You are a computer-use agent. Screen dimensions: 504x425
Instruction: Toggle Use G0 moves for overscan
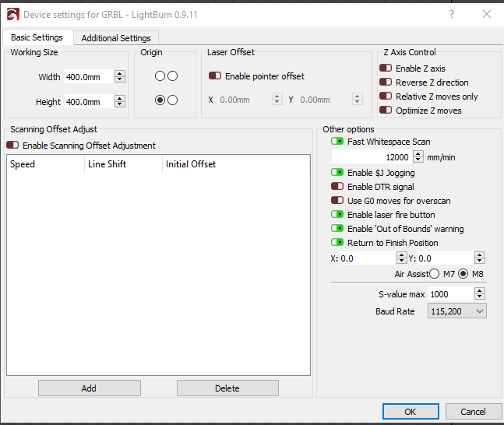coord(337,201)
